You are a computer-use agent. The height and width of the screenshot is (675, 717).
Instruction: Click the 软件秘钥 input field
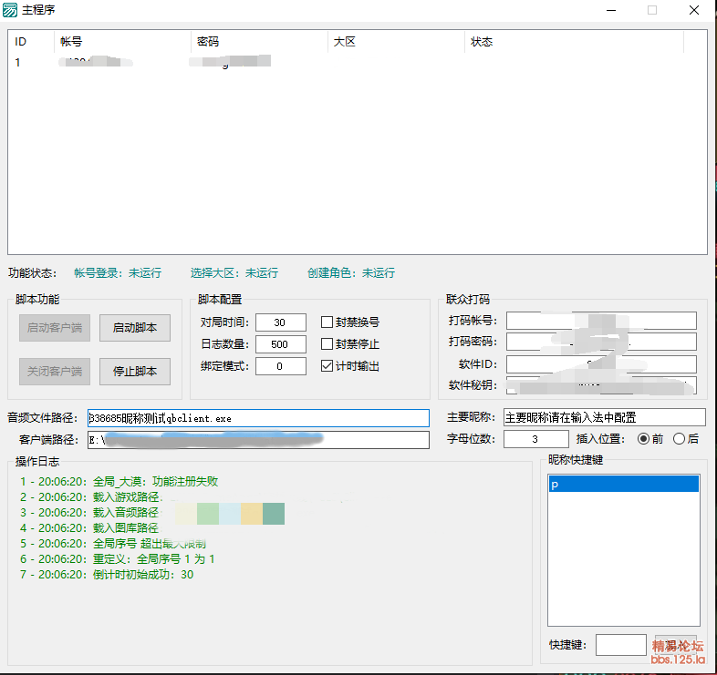(601, 385)
